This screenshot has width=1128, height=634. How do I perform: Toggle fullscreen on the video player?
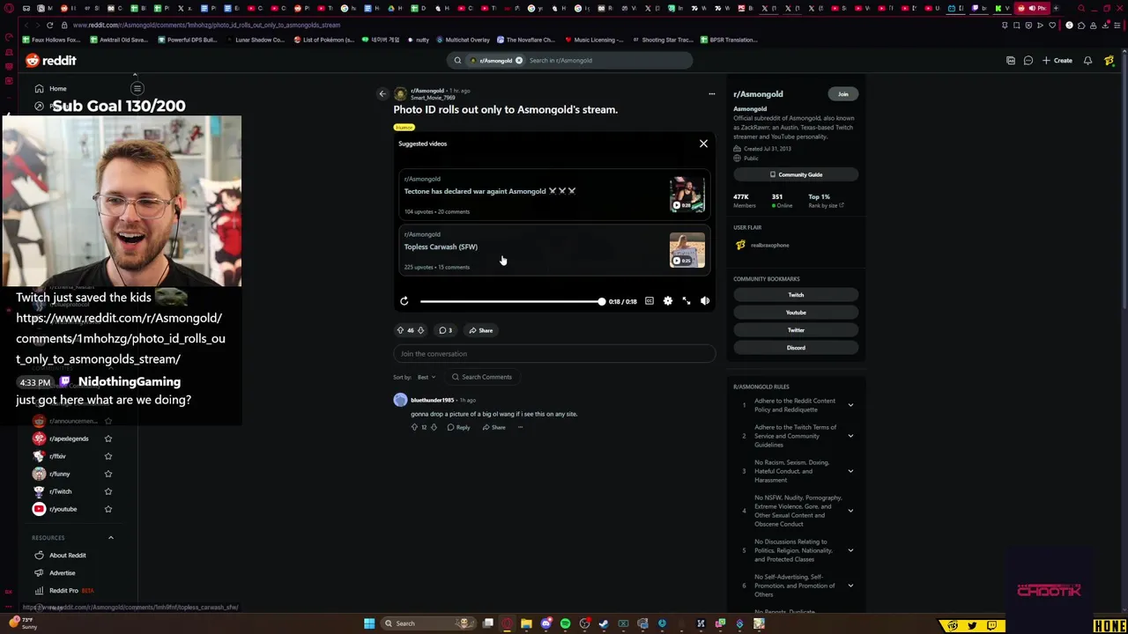[686, 301]
